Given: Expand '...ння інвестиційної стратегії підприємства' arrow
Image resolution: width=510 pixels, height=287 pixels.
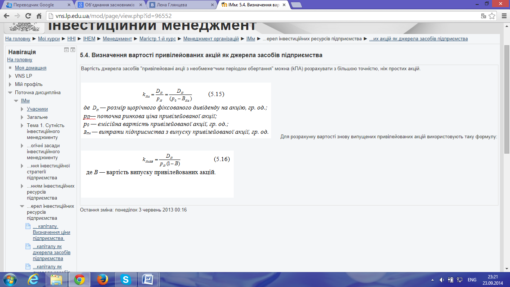Looking at the screenshot, I should tap(22, 166).
